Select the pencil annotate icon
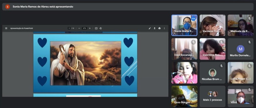 click(x=150, y=28)
